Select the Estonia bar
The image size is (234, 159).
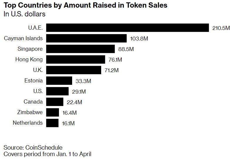pos(59,81)
